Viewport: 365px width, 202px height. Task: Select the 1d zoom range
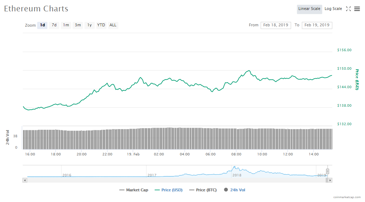[42, 25]
